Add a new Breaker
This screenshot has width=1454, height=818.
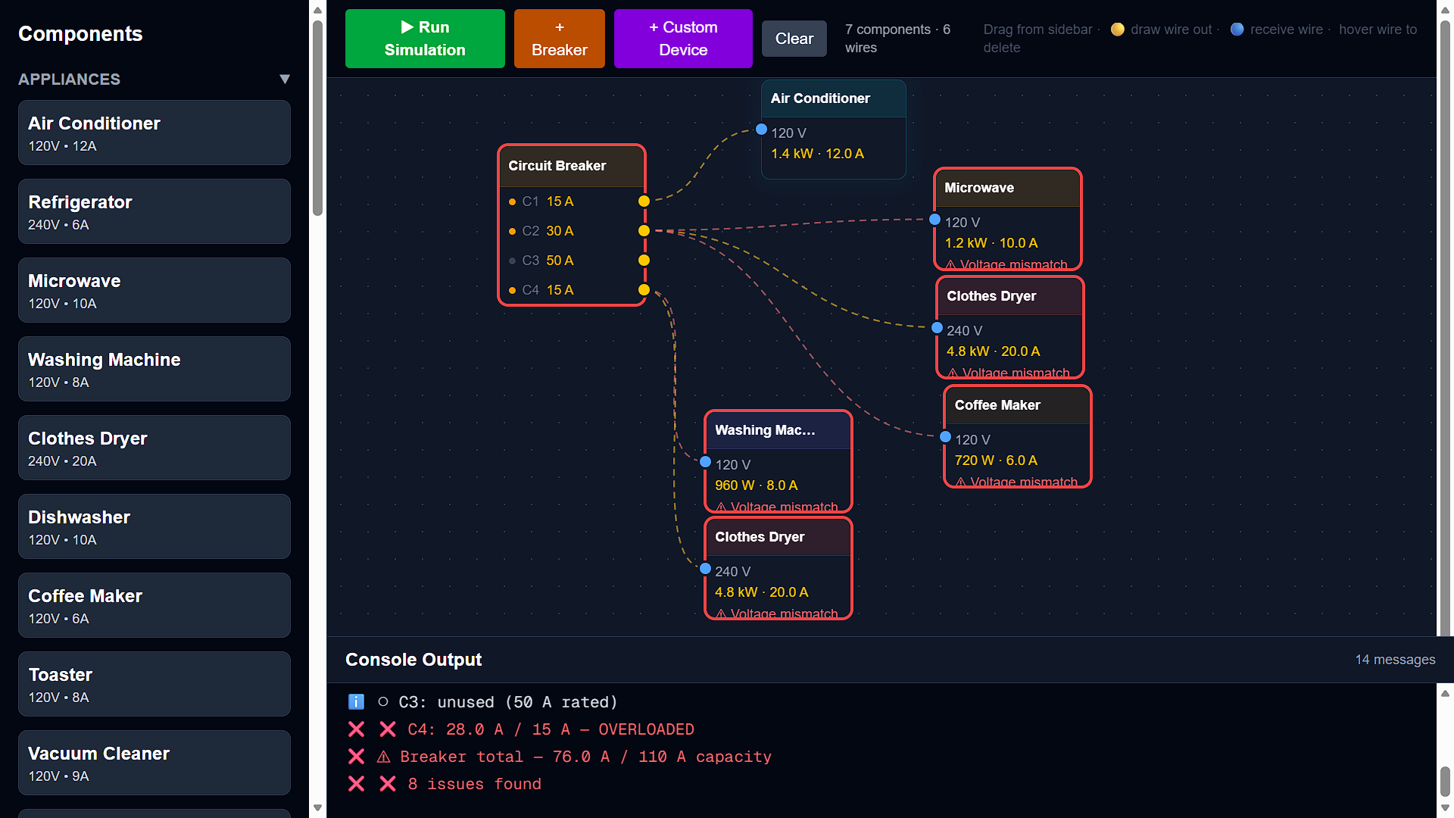(559, 39)
